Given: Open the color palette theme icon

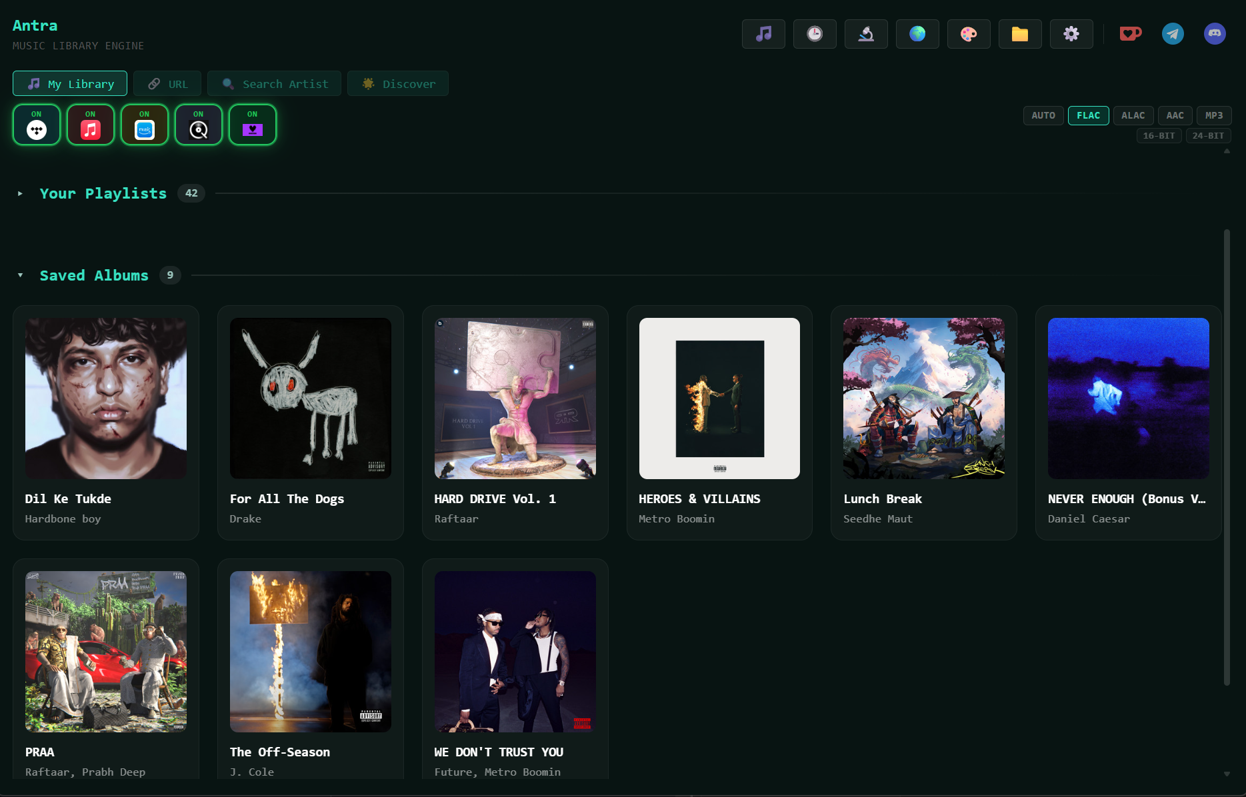Looking at the screenshot, I should [969, 34].
